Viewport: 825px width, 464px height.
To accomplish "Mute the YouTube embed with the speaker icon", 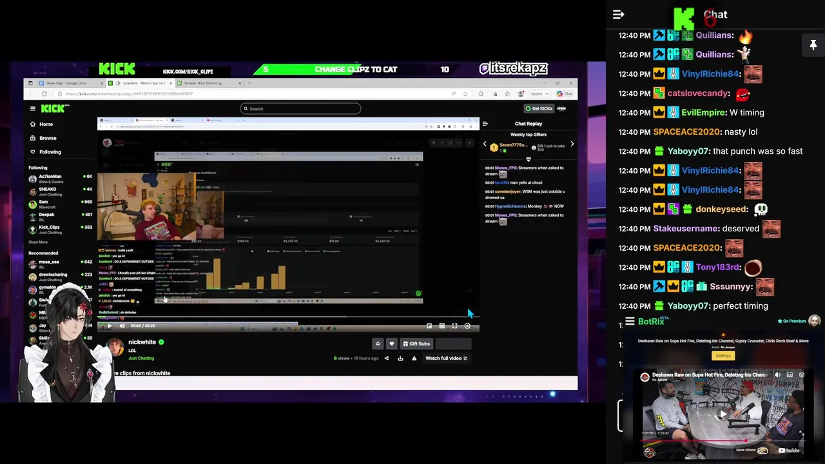I will [x=778, y=375].
